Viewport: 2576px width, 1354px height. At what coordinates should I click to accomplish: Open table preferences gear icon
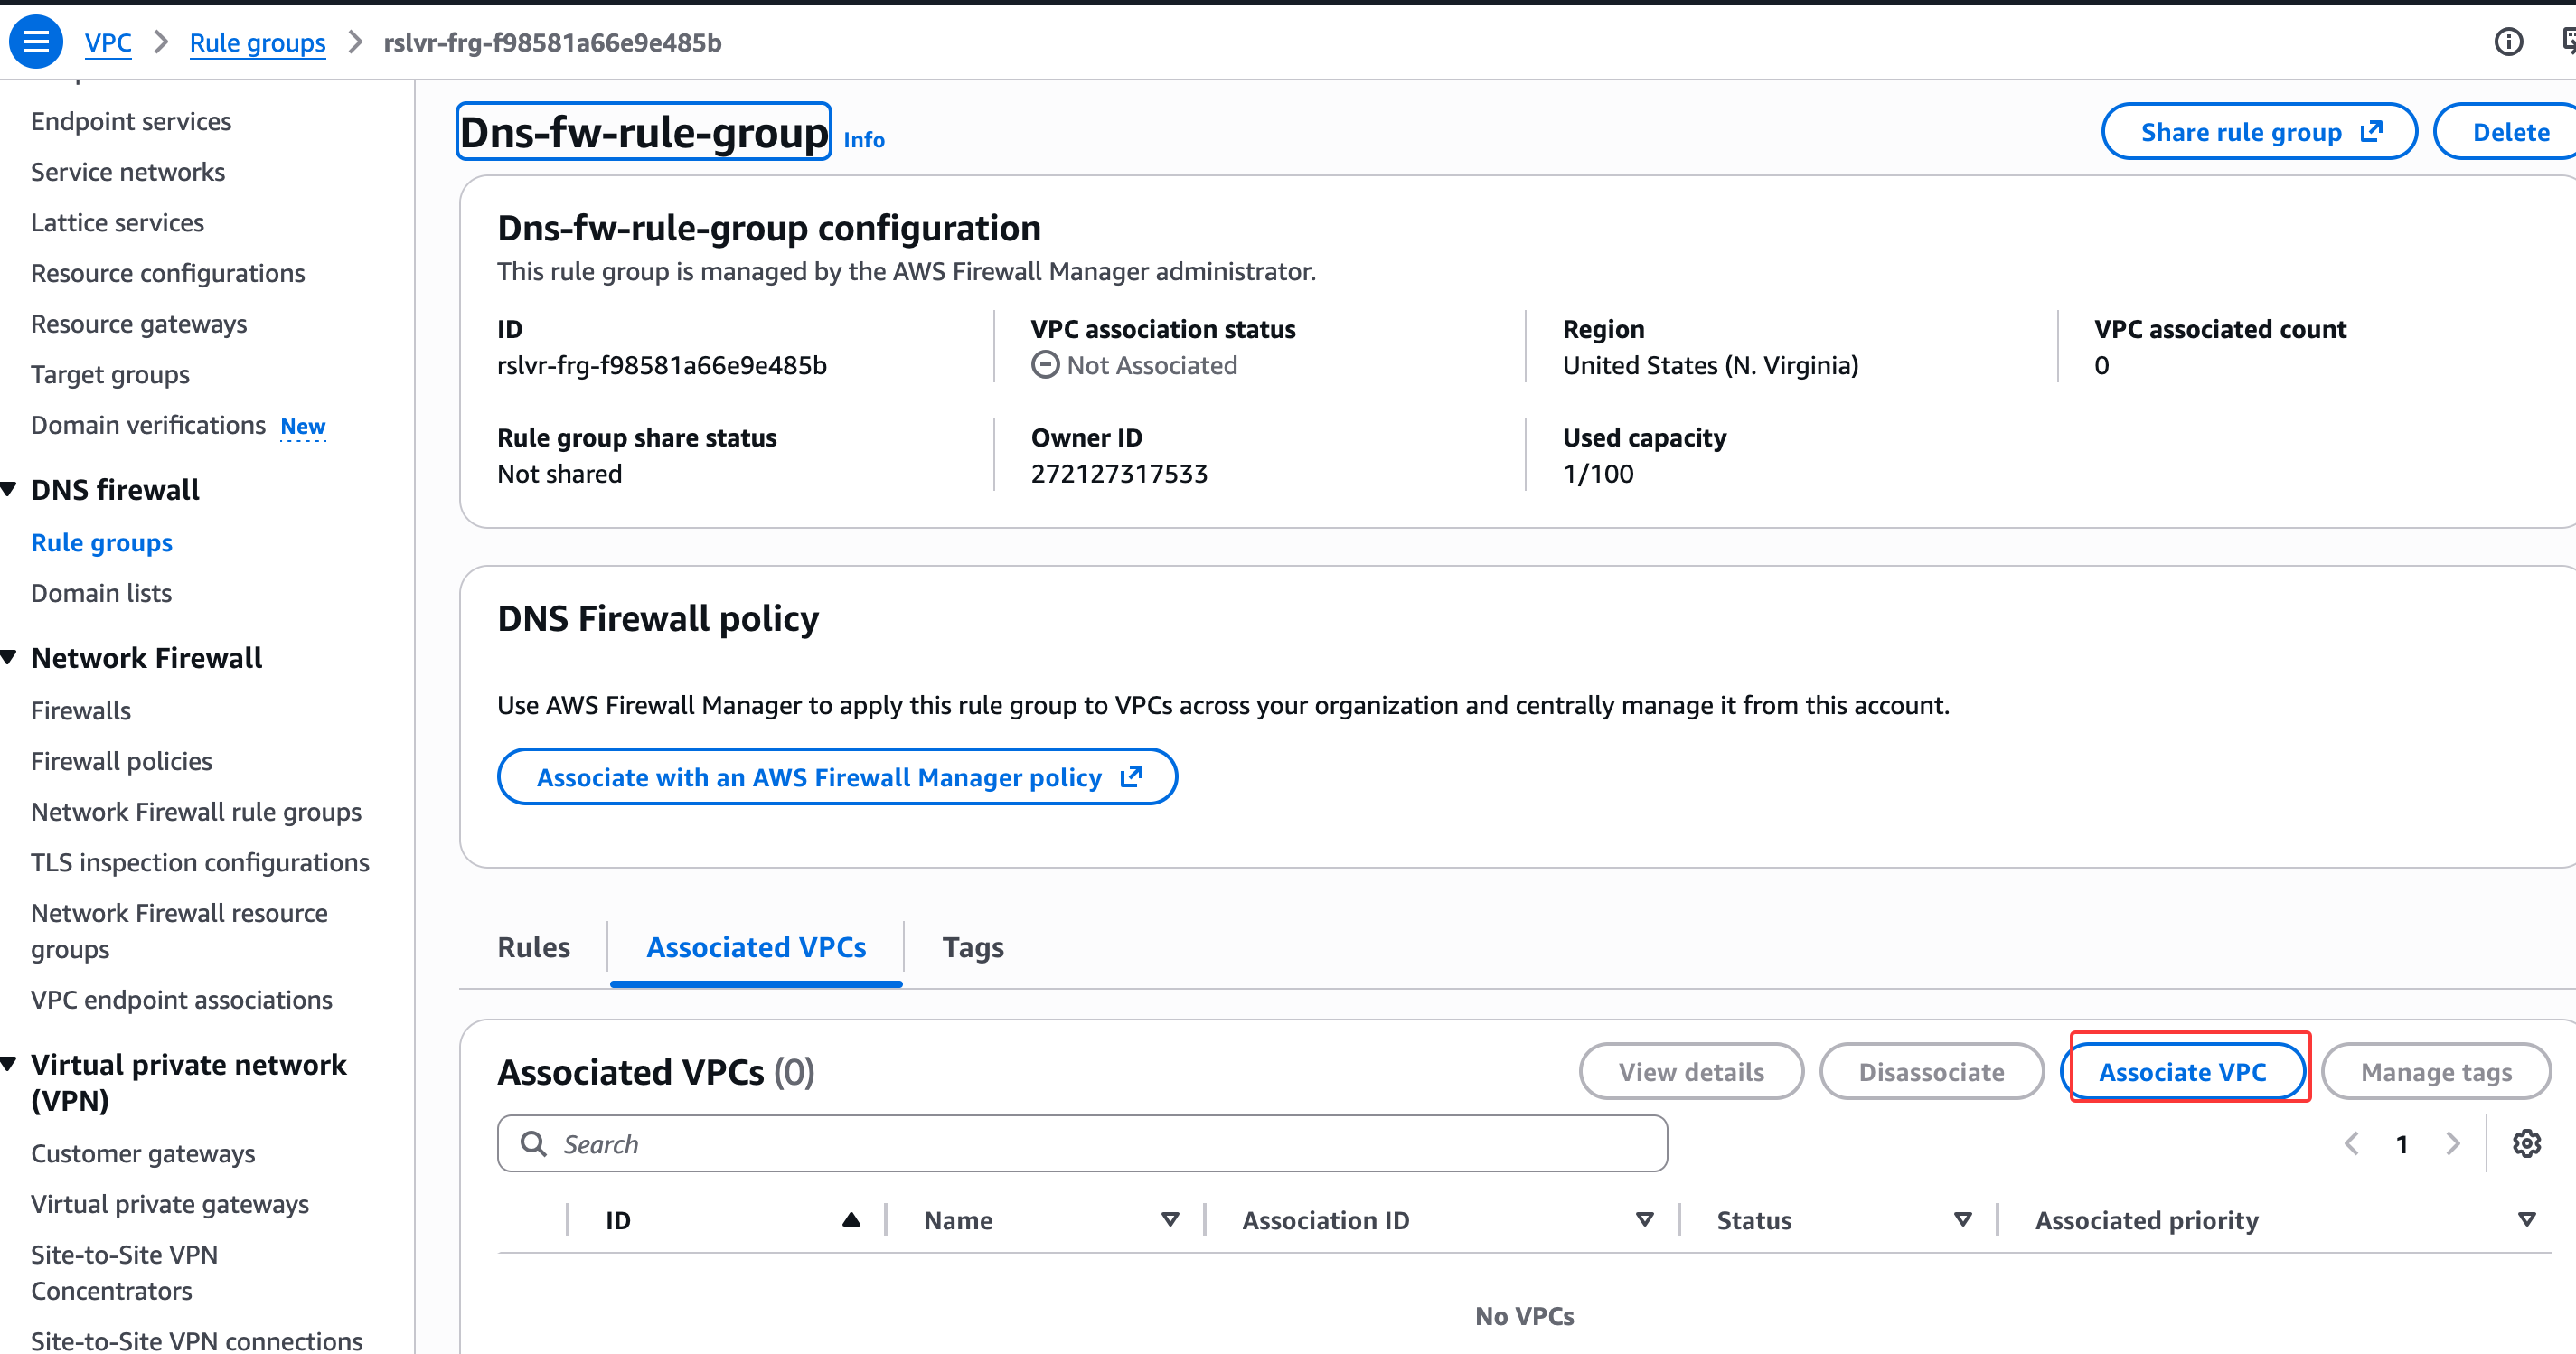point(2527,1143)
